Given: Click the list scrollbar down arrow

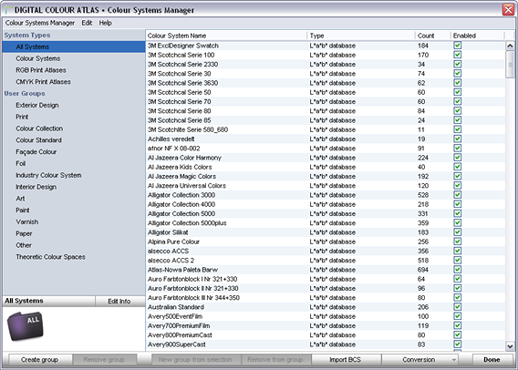Looking at the screenshot, I should pos(510,346).
